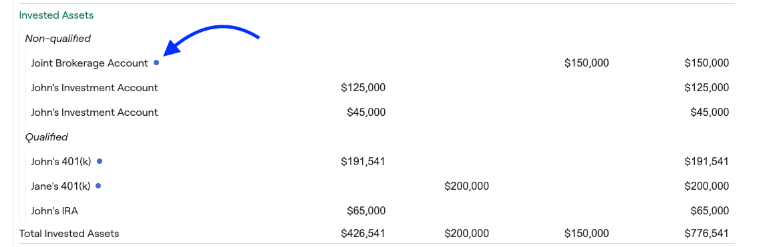This screenshot has width=767, height=247.
Task: Open the John's IRA account
Action: point(54,211)
